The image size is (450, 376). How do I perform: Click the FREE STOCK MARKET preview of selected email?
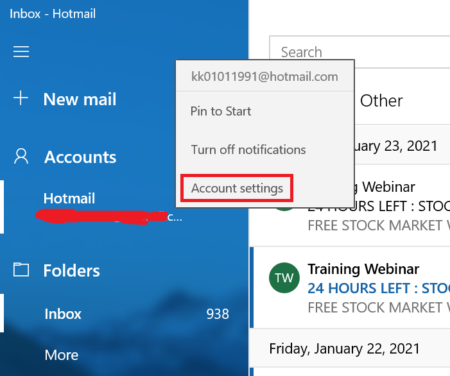point(379,308)
